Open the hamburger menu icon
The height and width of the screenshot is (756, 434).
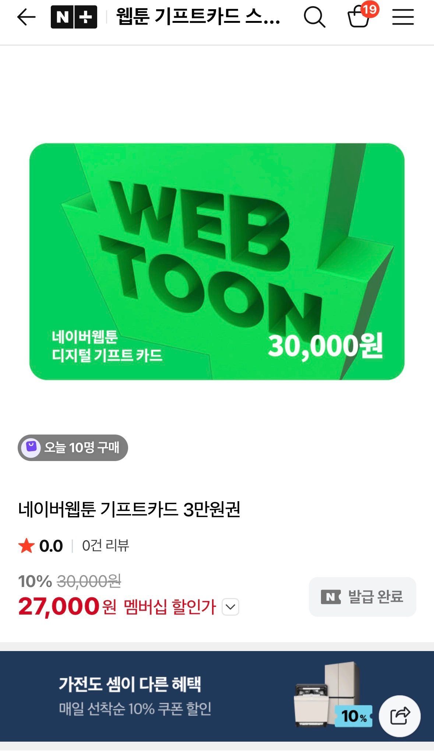coord(403,17)
